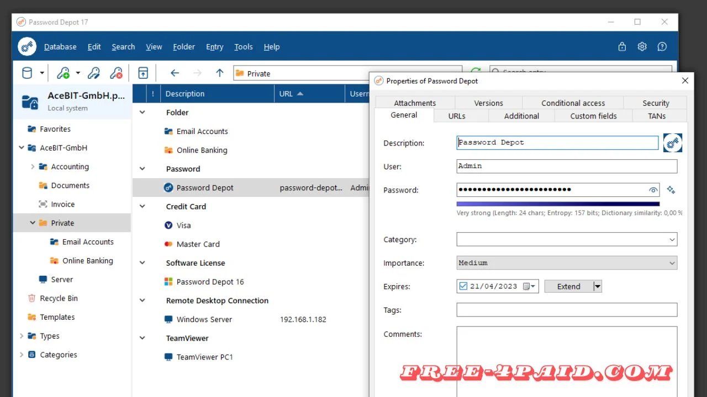Viewport: 707px width, 397px height.
Task: Click the edit entry key icon
Action: [94, 73]
